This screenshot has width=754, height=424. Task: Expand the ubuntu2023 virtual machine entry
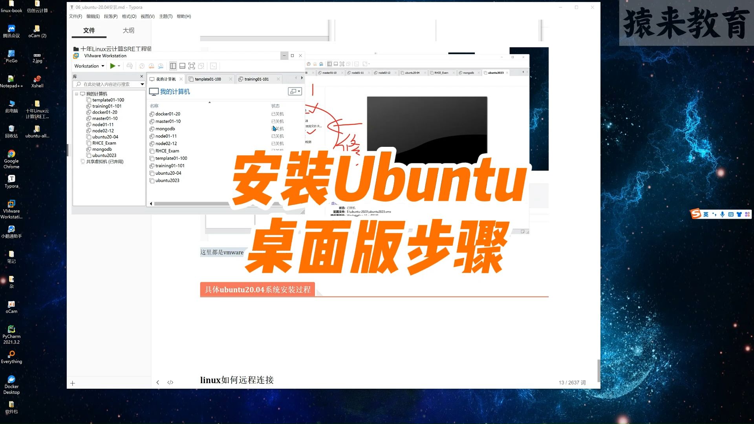[x=104, y=155]
